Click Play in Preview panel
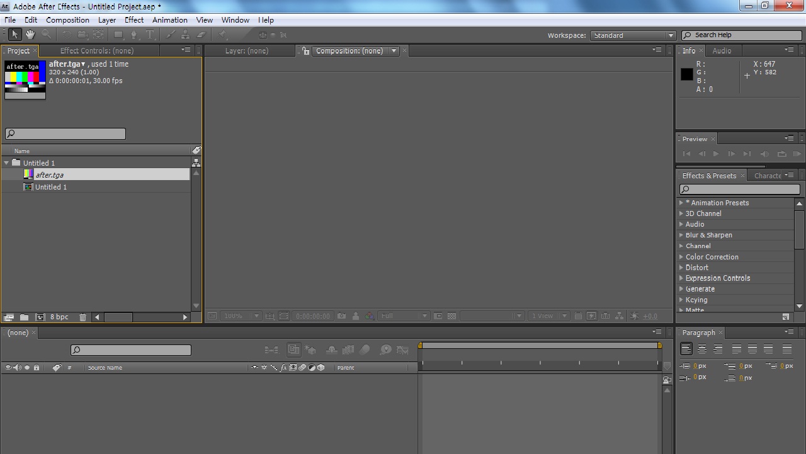 pyautogui.click(x=716, y=154)
